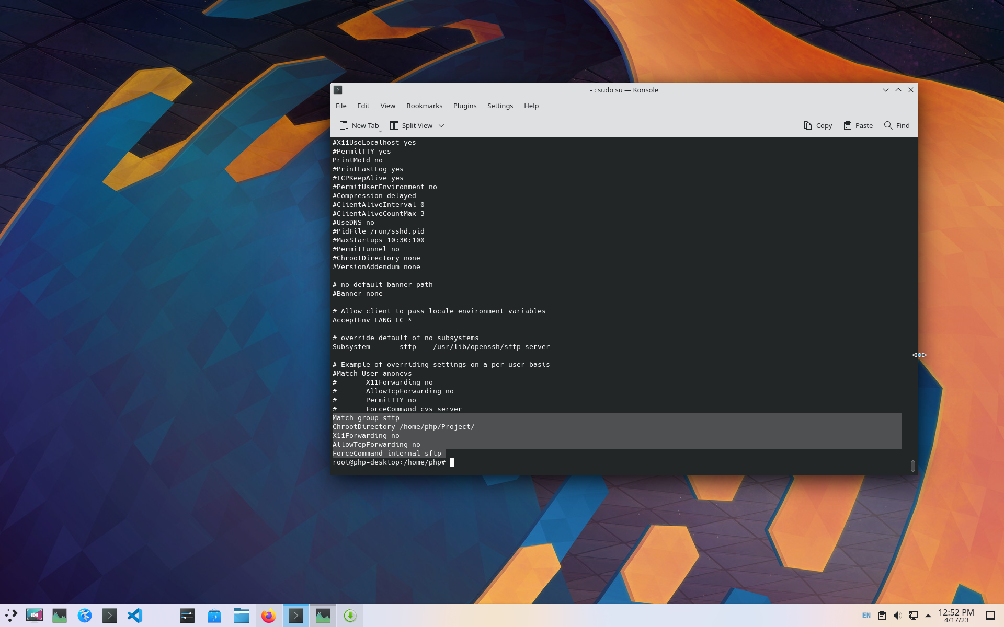Image resolution: width=1004 pixels, height=627 pixels.
Task: Click the Copy toolbar button
Action: (818, 125)
